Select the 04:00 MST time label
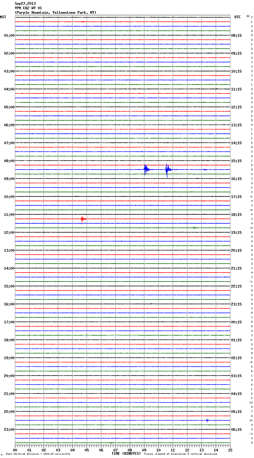254x458 pixels. coord(9,89)
